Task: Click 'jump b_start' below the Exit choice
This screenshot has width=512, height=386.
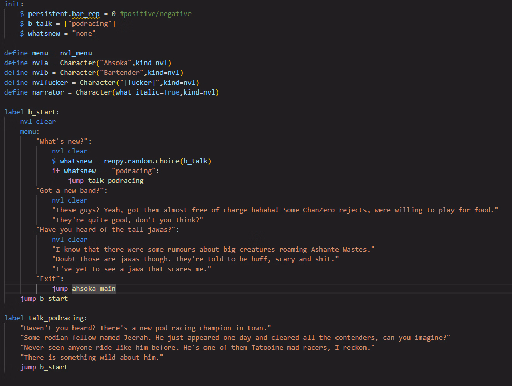Action: tap(44, 298)
